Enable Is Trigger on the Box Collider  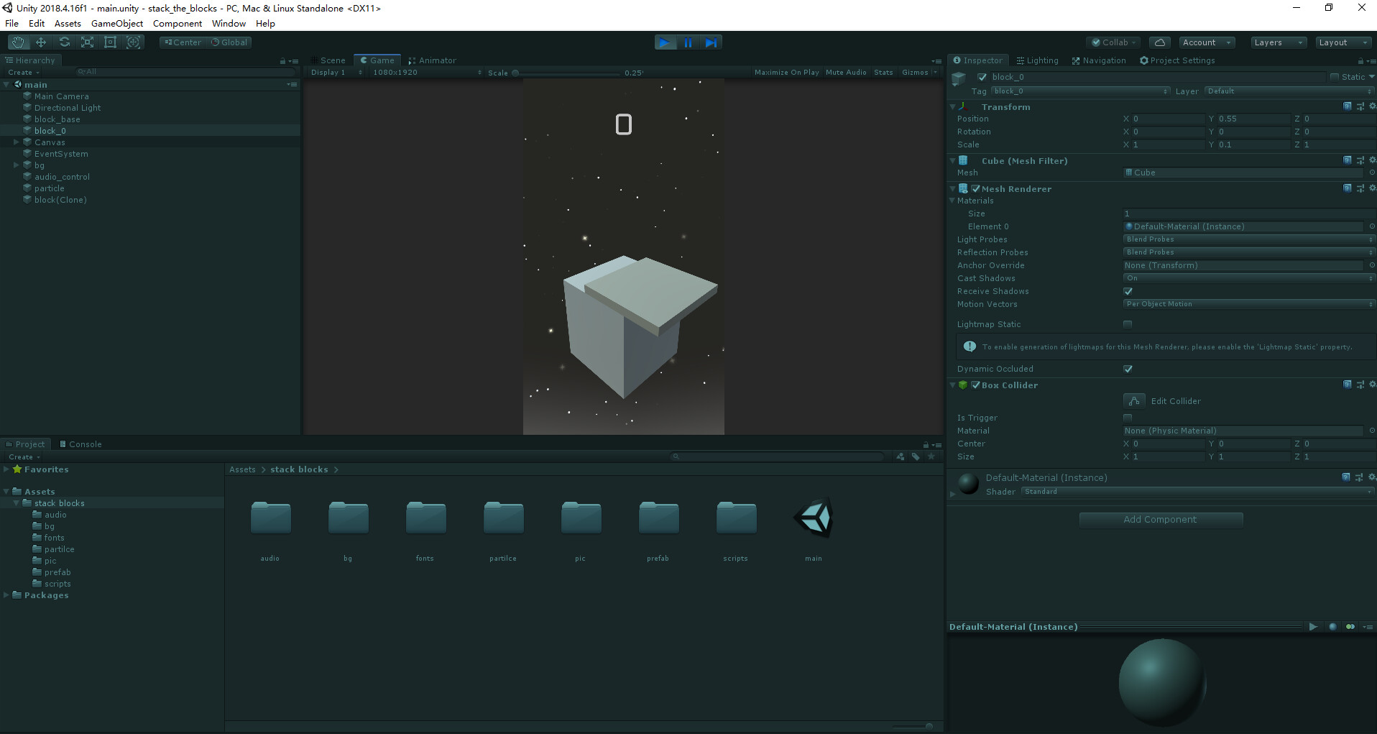coord(1127,417)
